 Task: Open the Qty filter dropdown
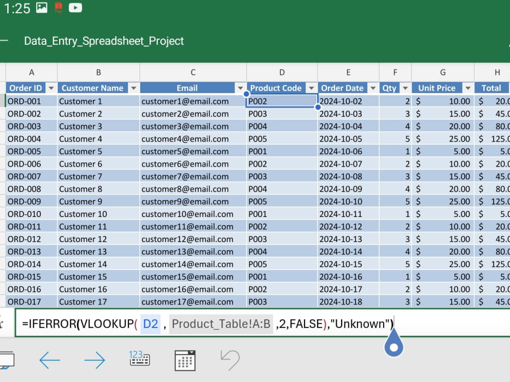pos(405,88)
